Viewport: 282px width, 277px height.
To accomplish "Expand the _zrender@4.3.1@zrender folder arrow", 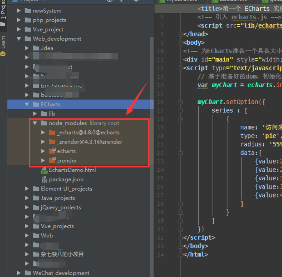I will [43, 142].
